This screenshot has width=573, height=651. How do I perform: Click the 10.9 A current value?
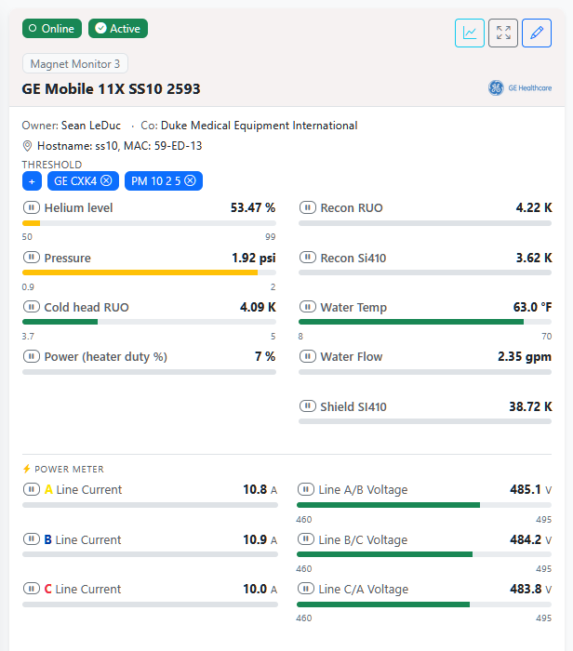[x=260, y=539]
